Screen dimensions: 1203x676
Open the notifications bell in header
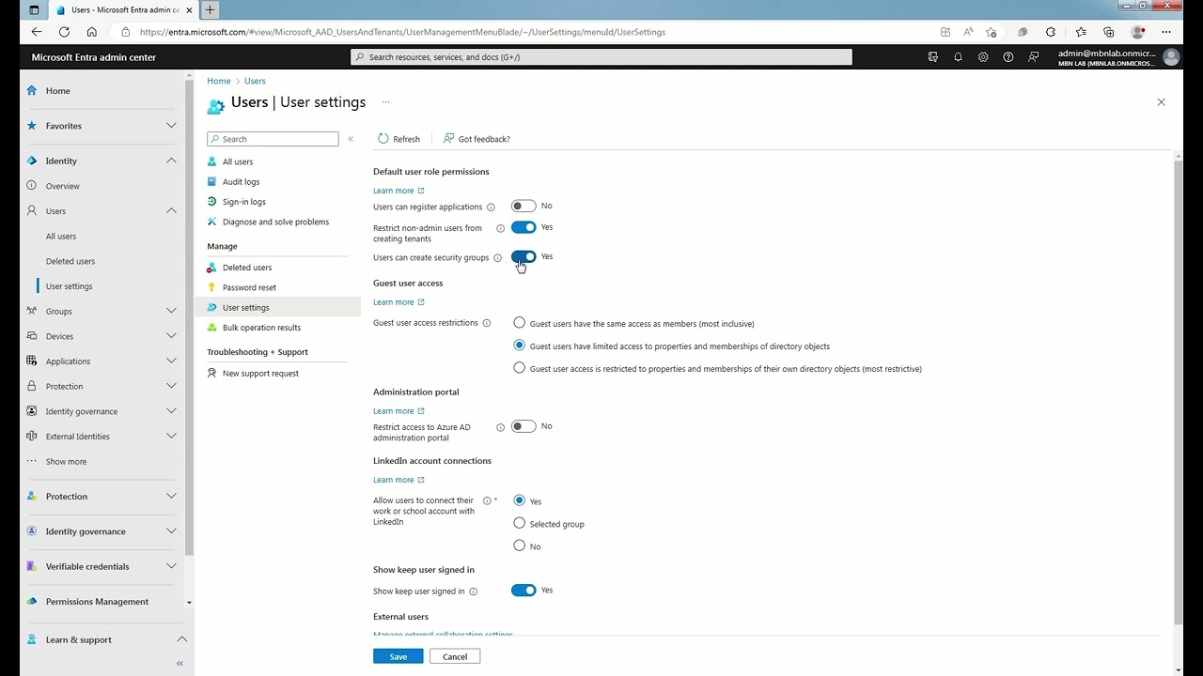pyautogui.click(x=958, y=57)
